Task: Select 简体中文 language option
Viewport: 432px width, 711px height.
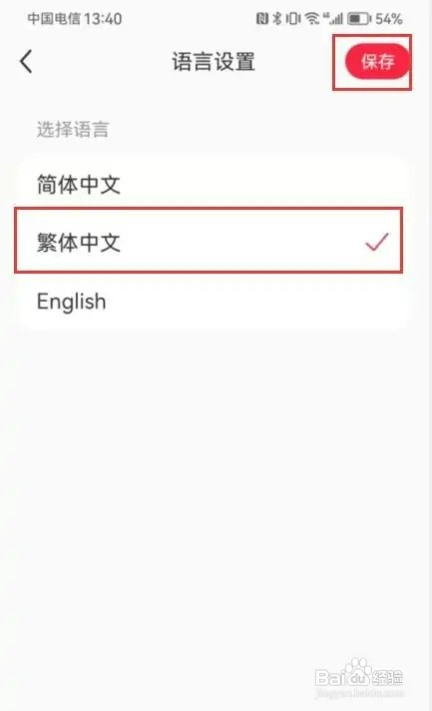Action: pos(215,184)
